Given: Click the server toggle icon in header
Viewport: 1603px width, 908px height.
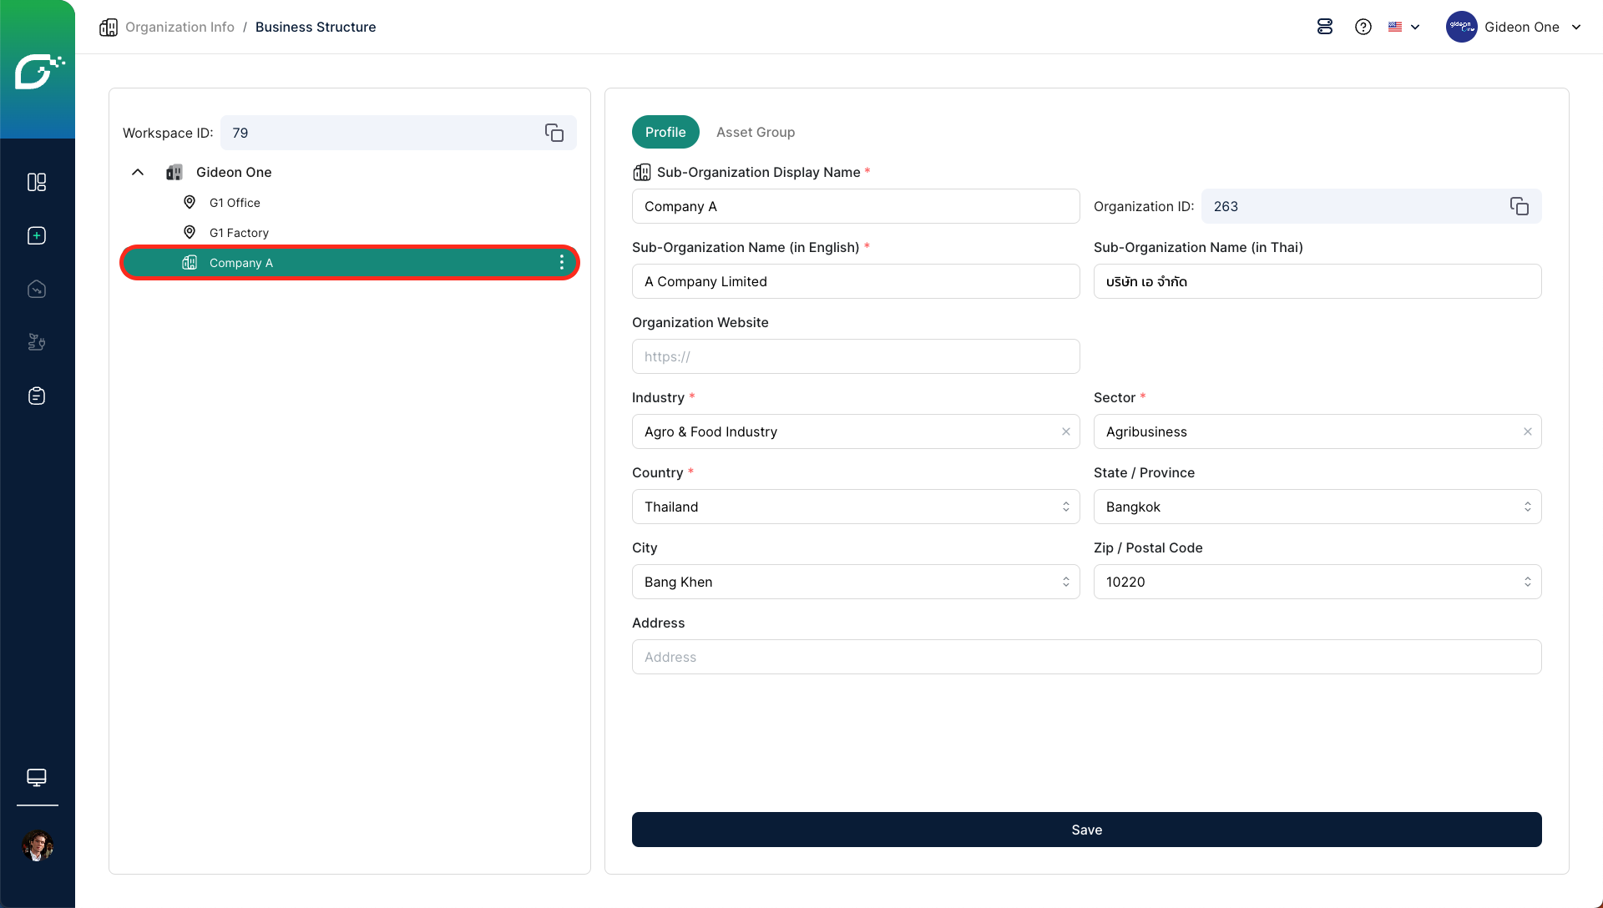Looking at the screenshot, I should coord(1325,27).
